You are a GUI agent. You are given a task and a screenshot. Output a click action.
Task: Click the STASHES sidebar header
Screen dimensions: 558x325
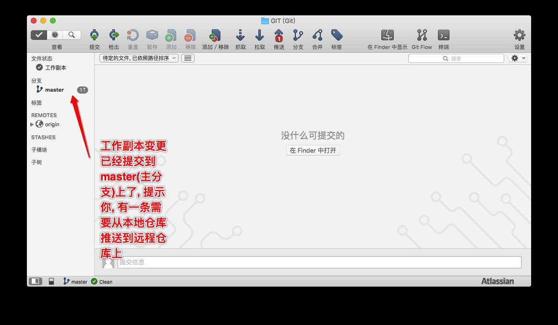coord(43,137)
